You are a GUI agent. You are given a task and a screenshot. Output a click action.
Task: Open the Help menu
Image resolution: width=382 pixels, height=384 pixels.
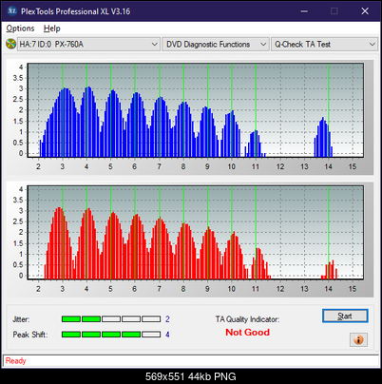click(x=52, y=29)
